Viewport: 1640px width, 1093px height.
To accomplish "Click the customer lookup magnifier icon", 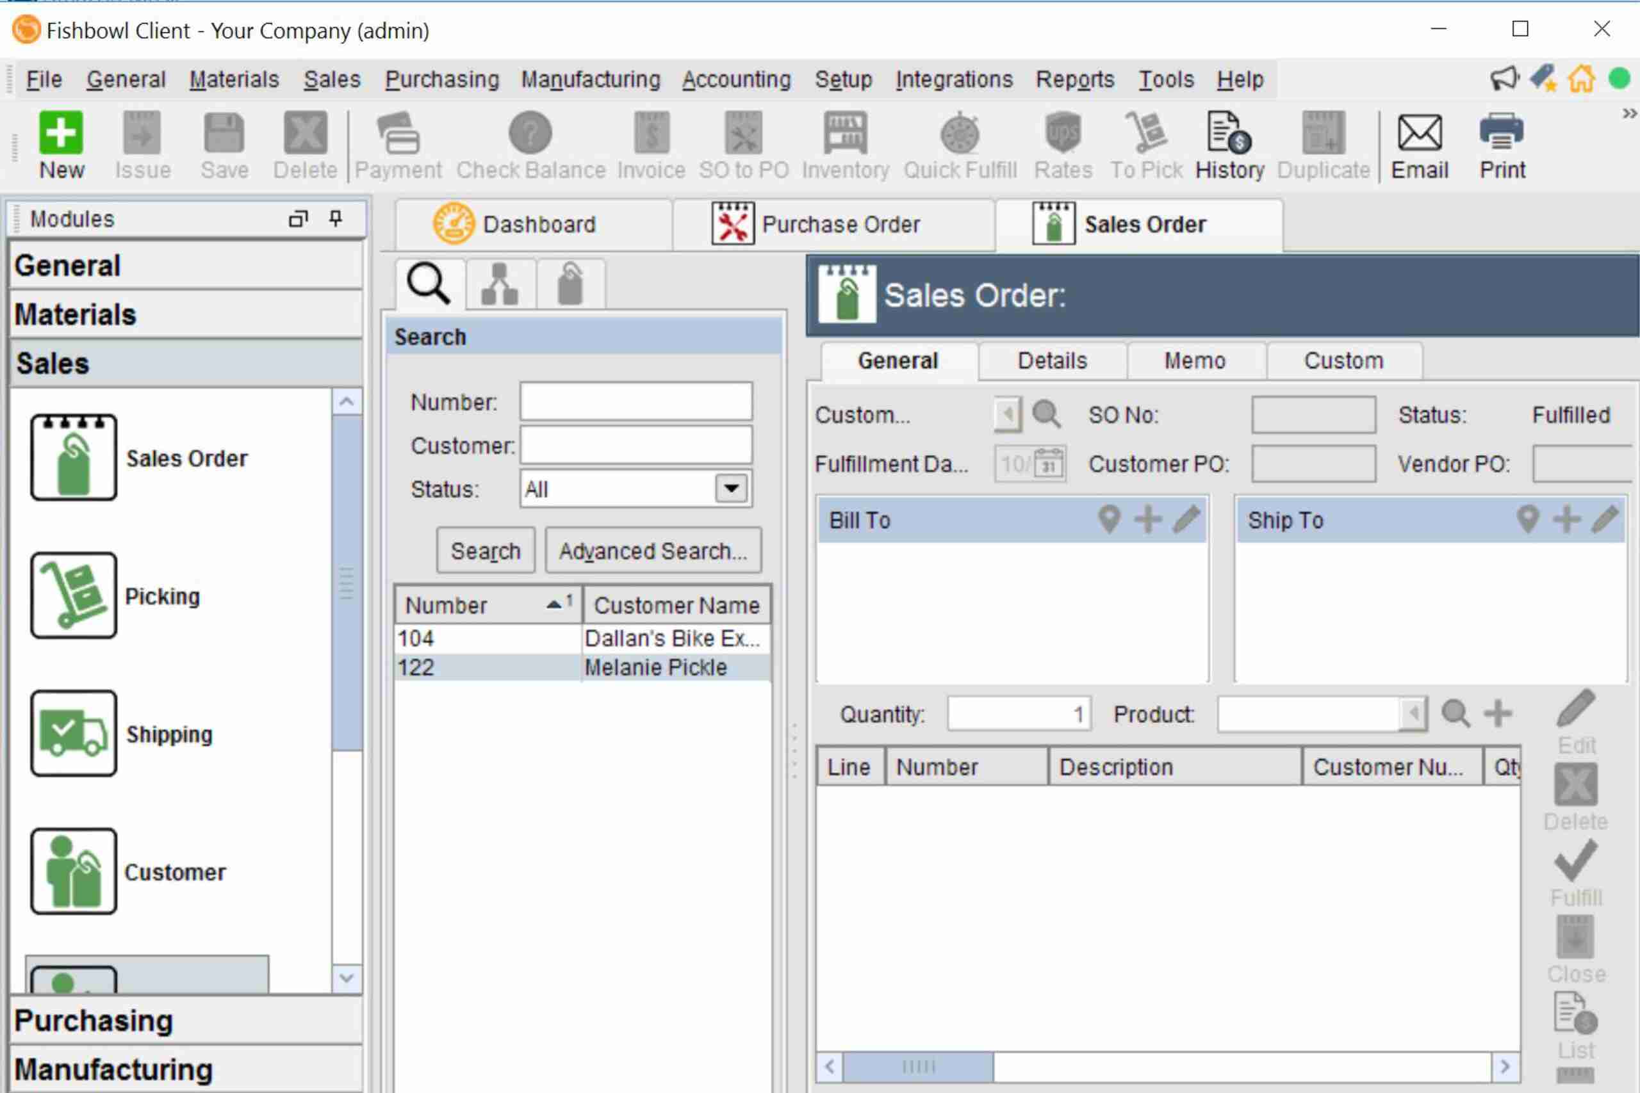I will point(1047,414).
